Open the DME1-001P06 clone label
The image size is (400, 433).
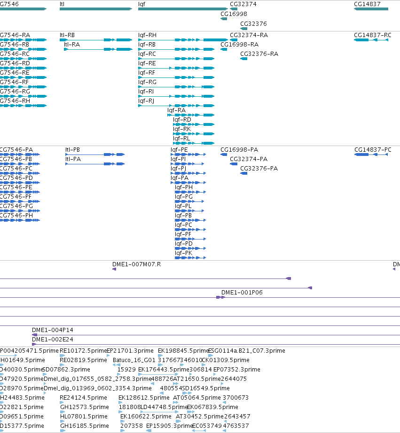pyautogui.click(x=242, y=293)
